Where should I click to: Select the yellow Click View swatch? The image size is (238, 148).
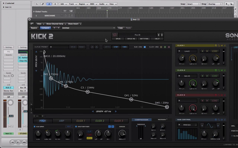tap(161, 47)
